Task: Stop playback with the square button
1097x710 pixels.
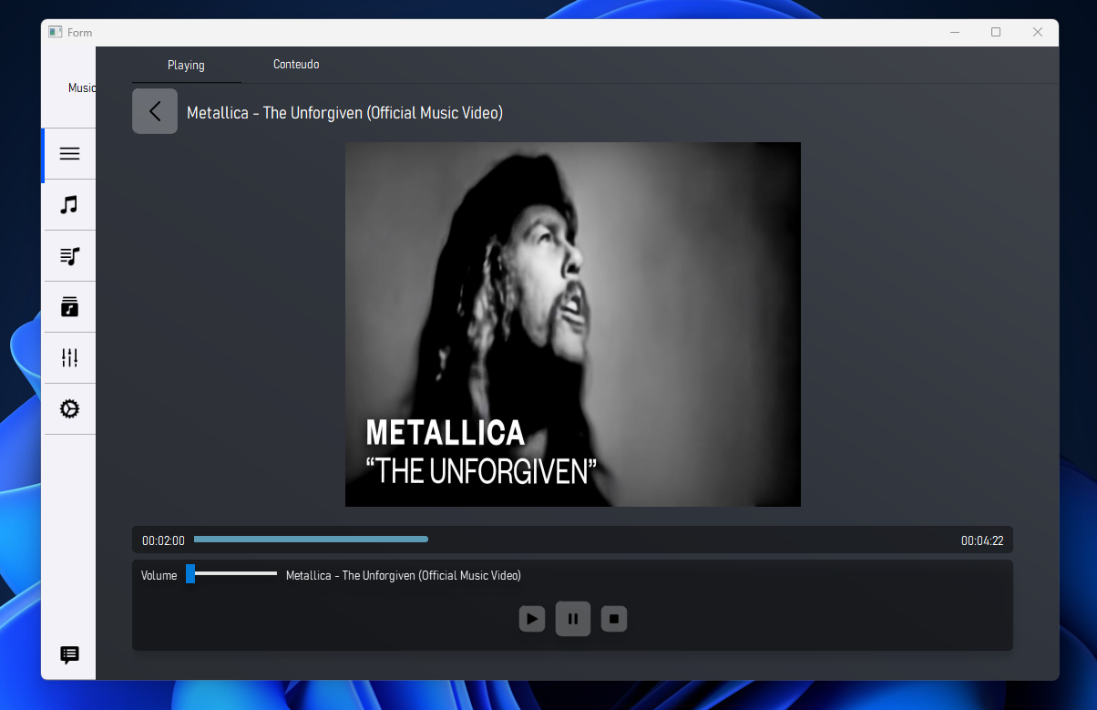Action: [614, 619]
